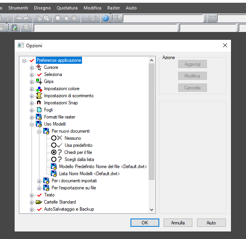
Task: Select Lista Nomi Modelli tree entry
Action: click(89, 174)
